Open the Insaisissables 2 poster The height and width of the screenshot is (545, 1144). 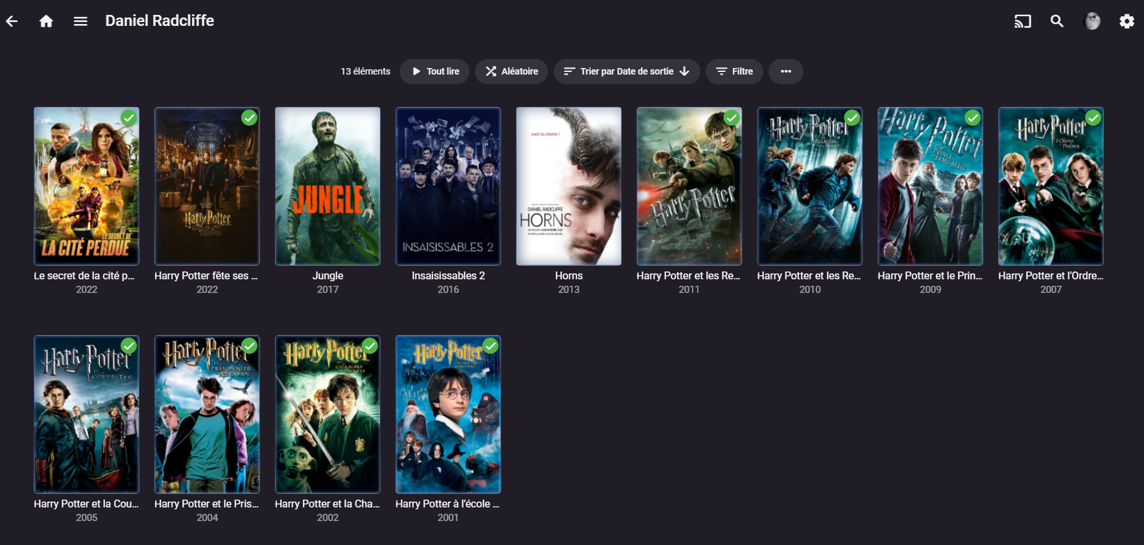point(448,186)
